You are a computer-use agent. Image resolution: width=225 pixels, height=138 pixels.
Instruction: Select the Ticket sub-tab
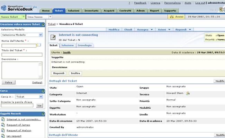pos(53,45)
